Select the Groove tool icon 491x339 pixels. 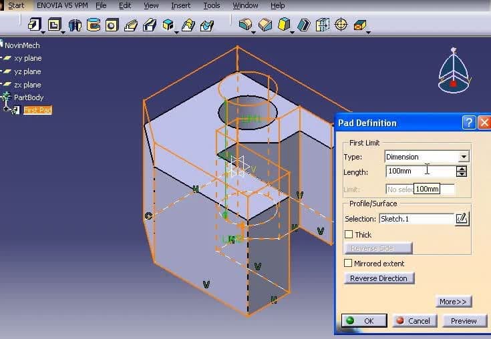(x=93, y=25)
